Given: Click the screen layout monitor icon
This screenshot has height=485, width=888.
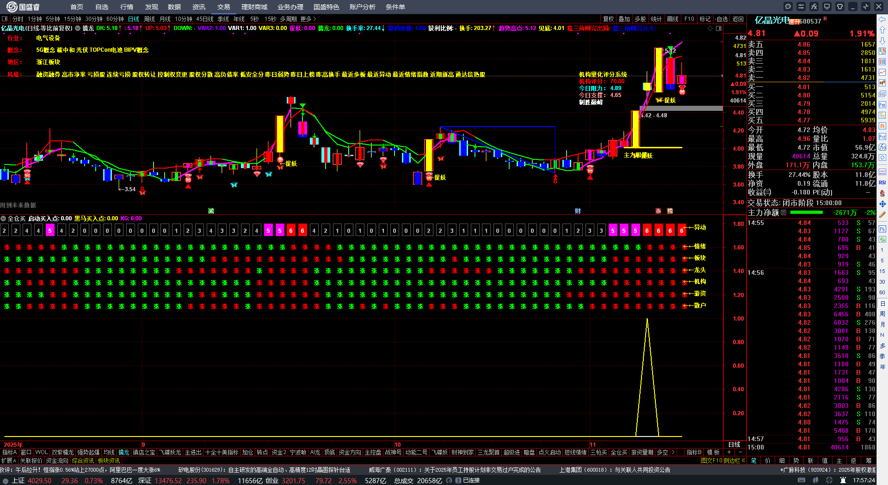Looking at the screenshot, I should coord(827,6).
